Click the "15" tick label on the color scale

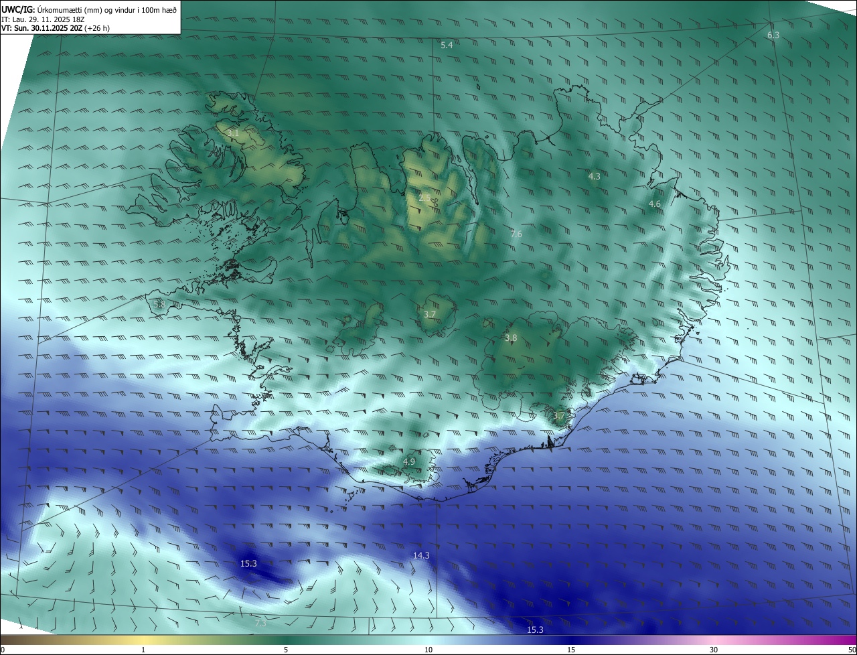(x=571, y=650)
